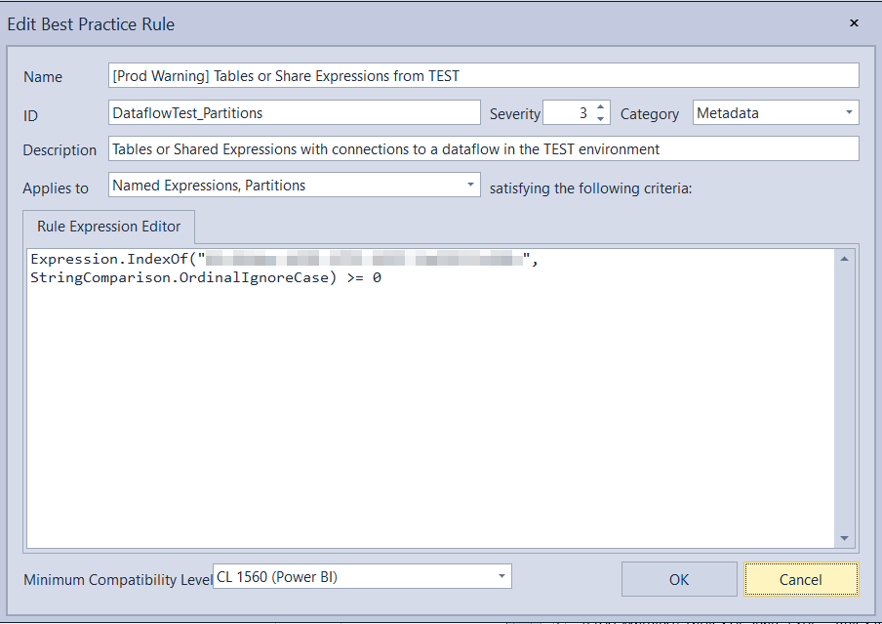Click the Severity value box
Screen dimensions: 882x624
(574, 112)
